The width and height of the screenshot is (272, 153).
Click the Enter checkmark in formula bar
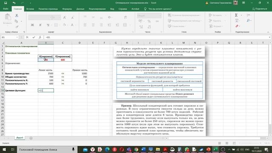(34, 37)
